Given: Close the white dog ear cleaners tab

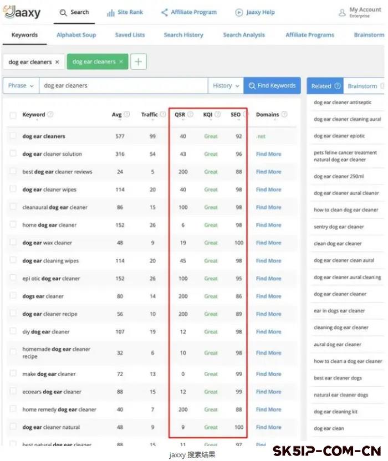Looking at the screenshot, I should pyautogui.click(x=57, y=62).
